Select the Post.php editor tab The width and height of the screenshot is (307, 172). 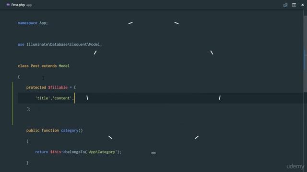coord(19,5)
